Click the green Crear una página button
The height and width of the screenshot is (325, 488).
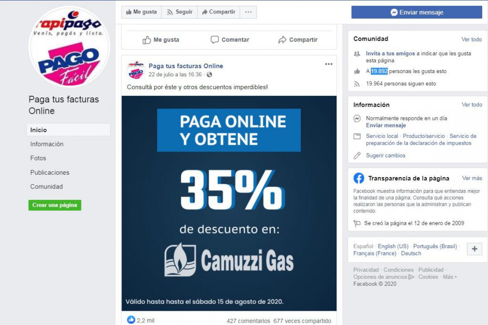tap(55, 205)
